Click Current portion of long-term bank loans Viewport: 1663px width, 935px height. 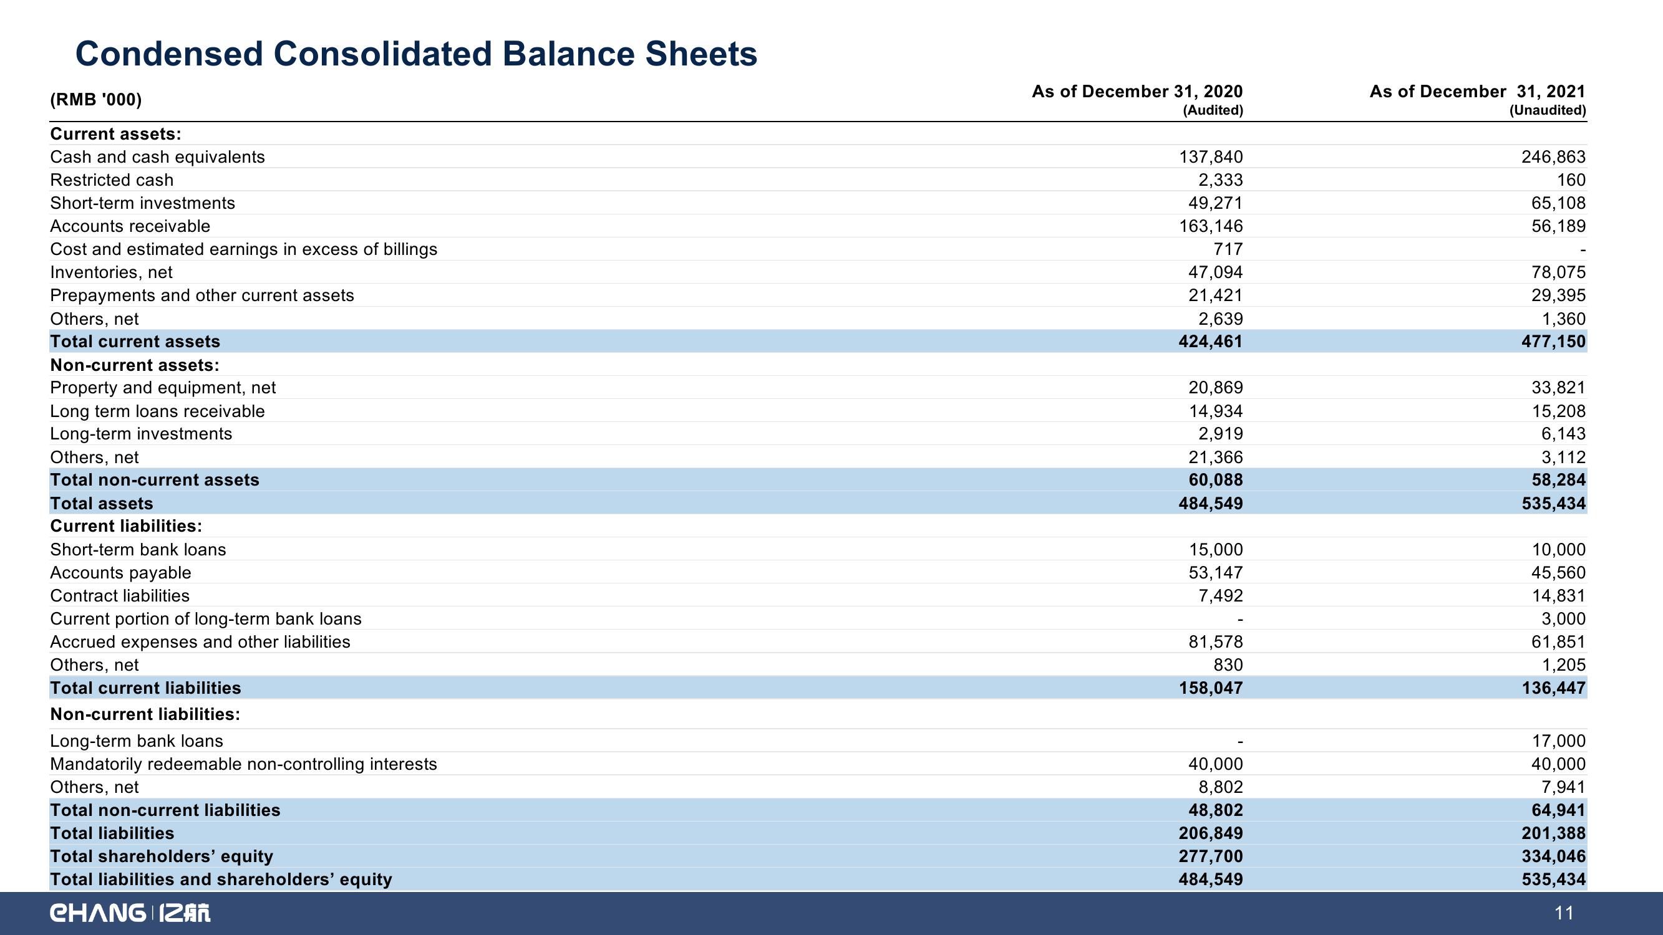[x=206, y=619]
